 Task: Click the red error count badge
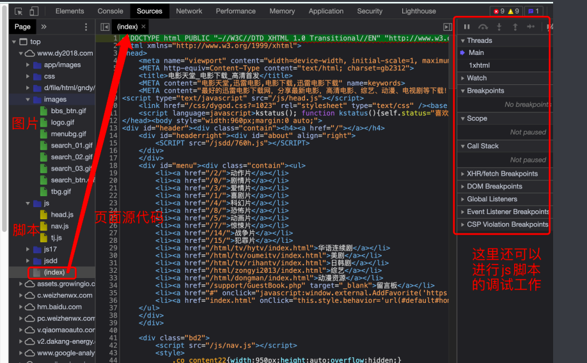coord(499,12)
